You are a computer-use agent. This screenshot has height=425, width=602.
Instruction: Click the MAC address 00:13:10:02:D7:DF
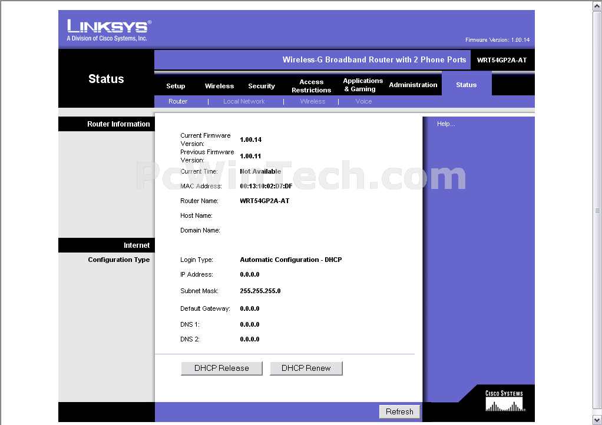(x=266, y=186)
